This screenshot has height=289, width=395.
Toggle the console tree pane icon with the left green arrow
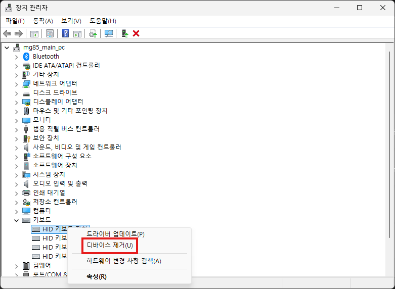pos(34,33)
